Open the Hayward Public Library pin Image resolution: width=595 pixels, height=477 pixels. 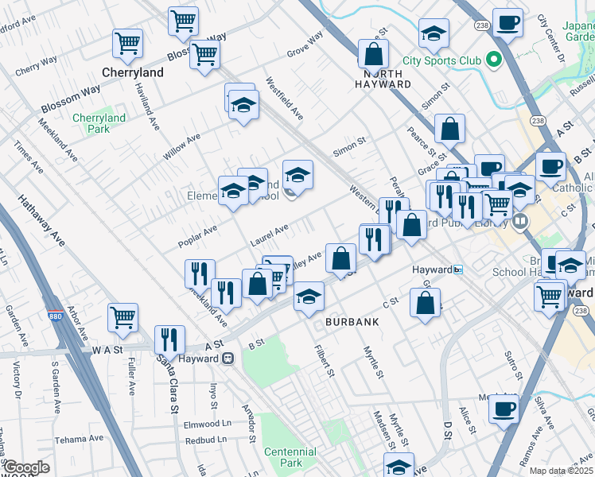click(520, 222)
